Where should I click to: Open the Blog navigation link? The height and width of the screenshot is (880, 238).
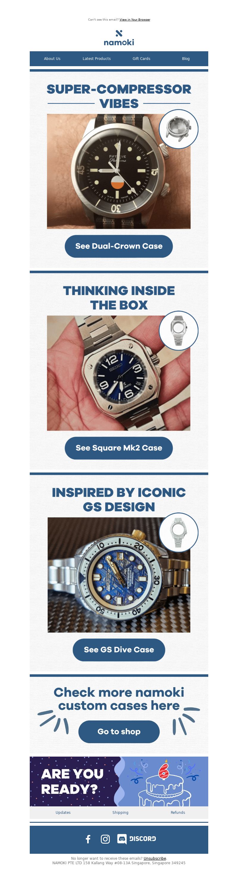(x=186, y=59)
